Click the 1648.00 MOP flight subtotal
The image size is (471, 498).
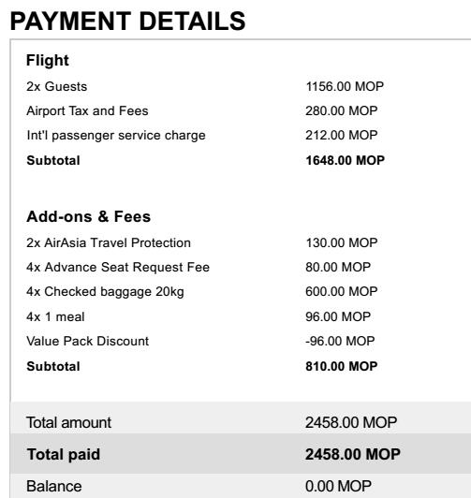tap(345, 160)
